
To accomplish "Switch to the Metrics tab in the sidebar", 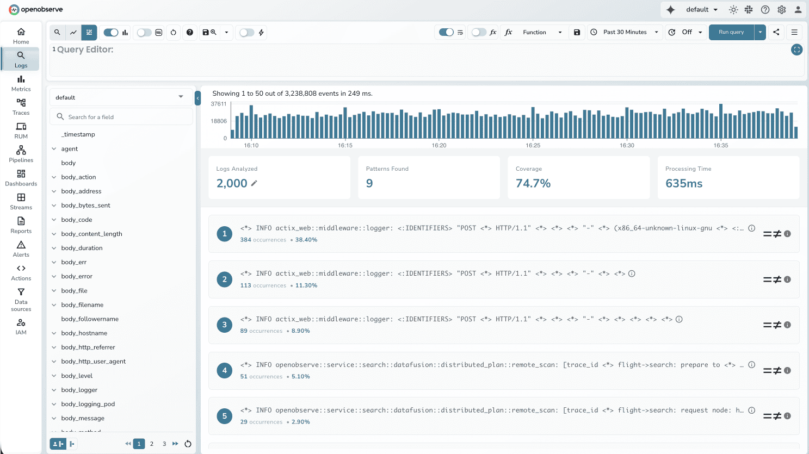I will point(21,83).
